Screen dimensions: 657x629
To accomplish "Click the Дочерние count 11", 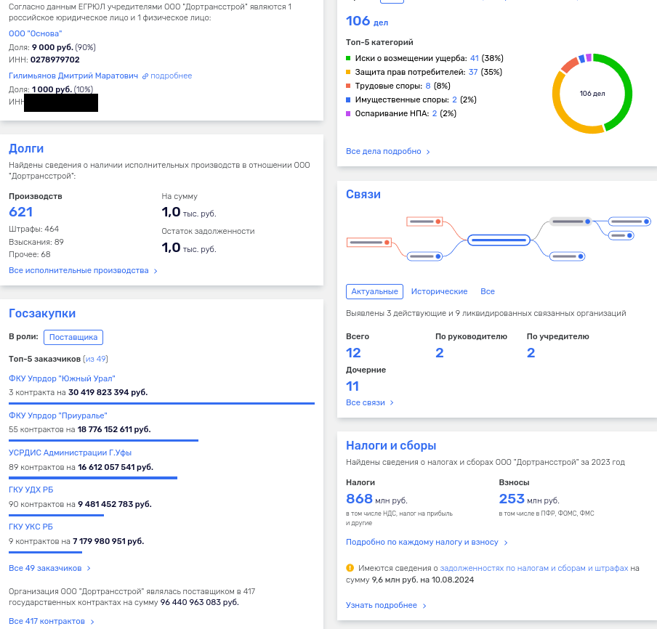I will pyautogui.click(x=352, y=386).
